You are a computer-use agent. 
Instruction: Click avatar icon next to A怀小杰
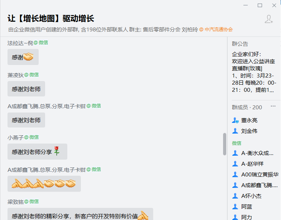[235, 196]
